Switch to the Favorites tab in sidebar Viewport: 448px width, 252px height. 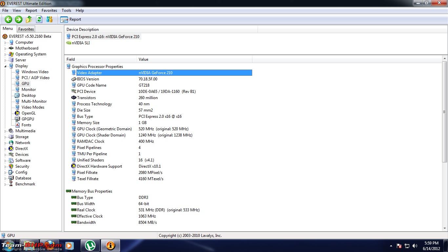coord(26,29)
